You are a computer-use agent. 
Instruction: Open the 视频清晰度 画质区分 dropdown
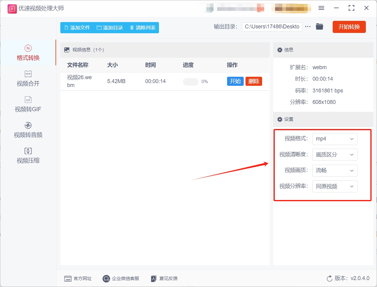pos(335,155)
